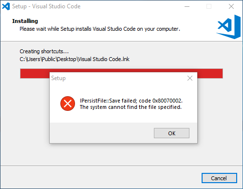The height and width of the screenshot is (189, 243).
Task: Click the large Visual Studio Code logo in the header
Action: 228,27
